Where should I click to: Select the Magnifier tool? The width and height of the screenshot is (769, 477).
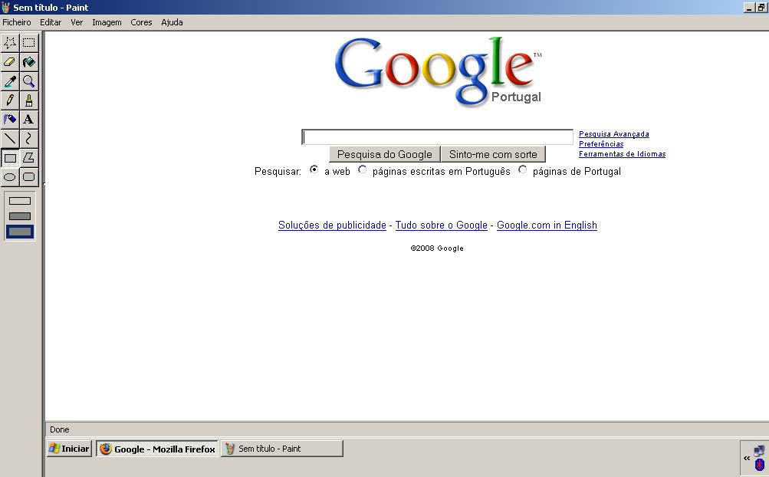click(x=29, y=81)
